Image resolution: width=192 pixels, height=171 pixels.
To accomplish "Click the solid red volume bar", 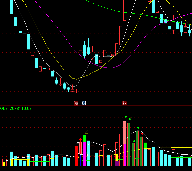I will [x=76, y=156].
